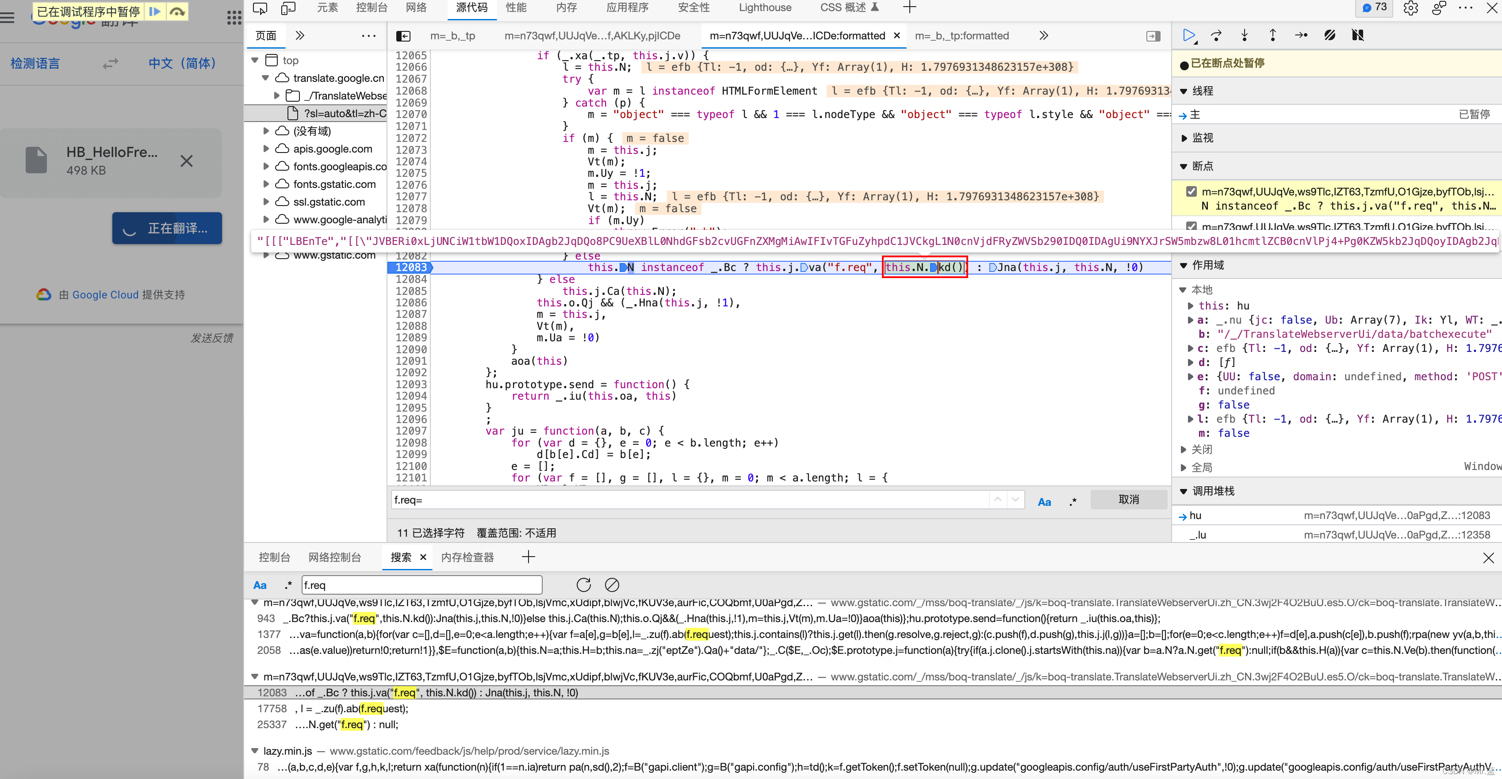The width and height of the screenshot is (1502, 779).
Task: Click the Resume script execution icon
Action: pos(1188,35)
